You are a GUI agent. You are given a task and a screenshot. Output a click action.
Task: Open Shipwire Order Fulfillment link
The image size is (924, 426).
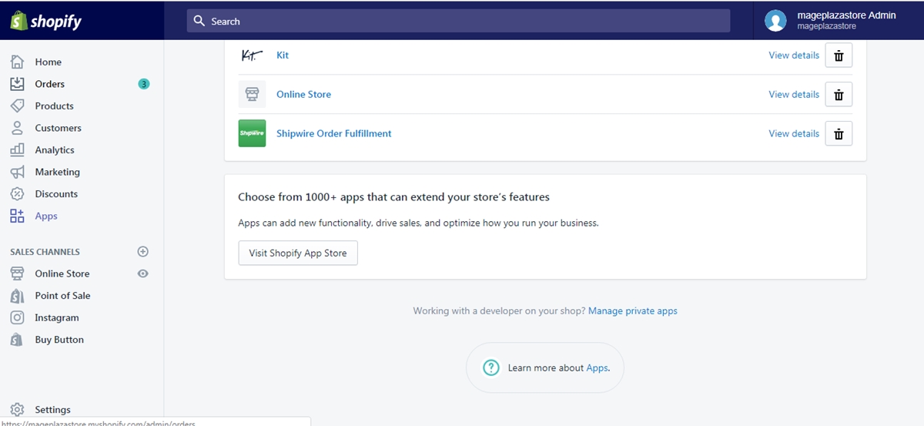(x=334, y=133)
